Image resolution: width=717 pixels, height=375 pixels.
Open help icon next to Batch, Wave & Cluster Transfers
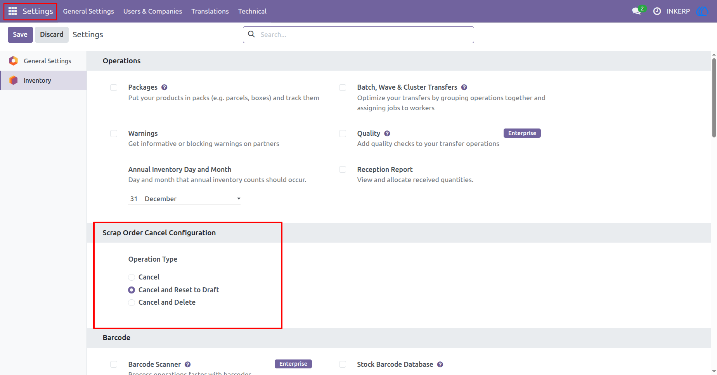464,87
